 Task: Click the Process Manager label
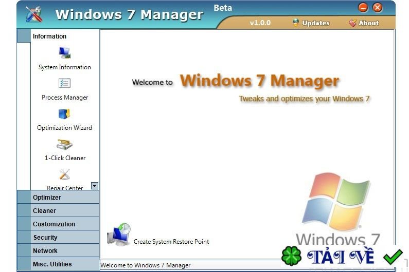(x=65, y=98)
